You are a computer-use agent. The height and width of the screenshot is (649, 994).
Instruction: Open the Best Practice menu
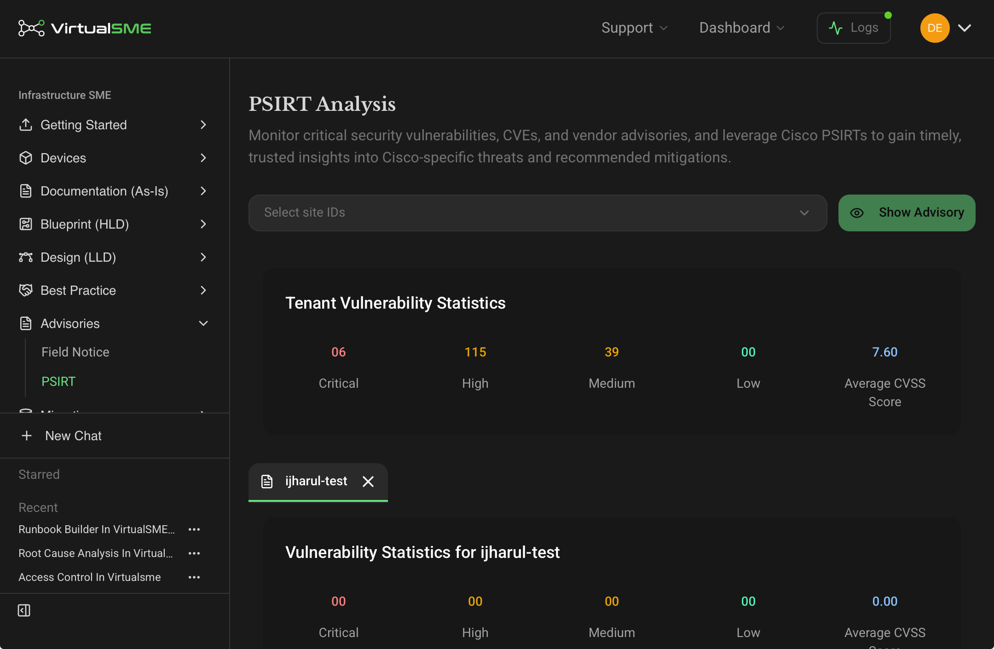tap(114, 290)
